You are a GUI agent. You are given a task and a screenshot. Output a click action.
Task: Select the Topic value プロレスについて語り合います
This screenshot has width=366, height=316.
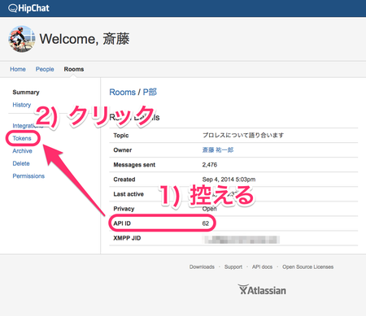[x=243, y=136]
